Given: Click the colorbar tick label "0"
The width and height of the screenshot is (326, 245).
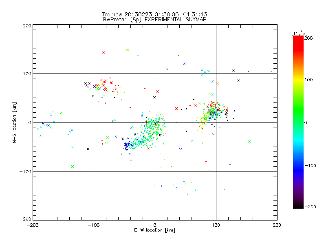Looking at the screenshot, I should (306, 122).
